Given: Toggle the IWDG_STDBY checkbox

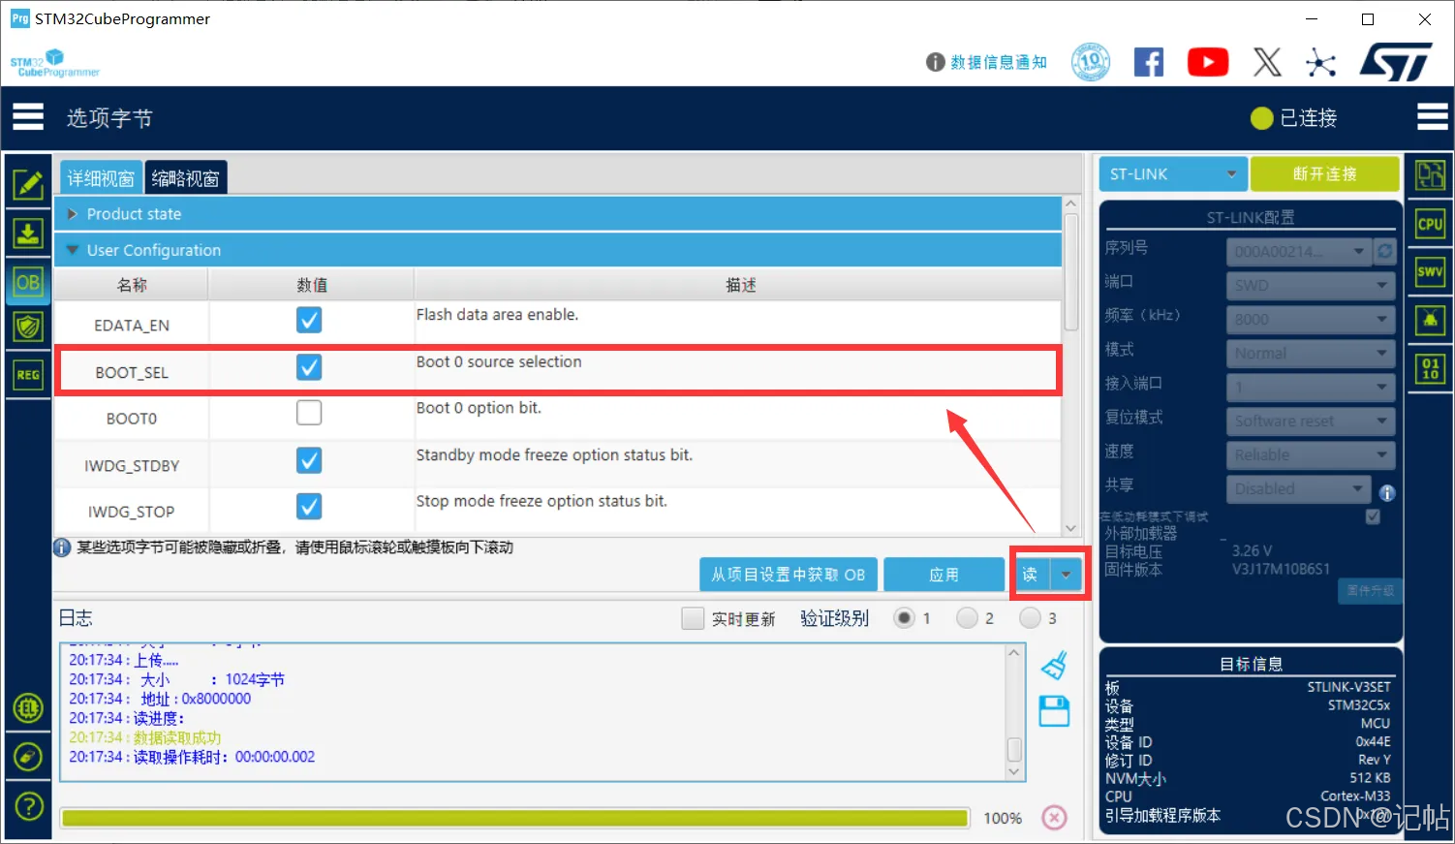Looking at the screenshot, I should 309,460.
